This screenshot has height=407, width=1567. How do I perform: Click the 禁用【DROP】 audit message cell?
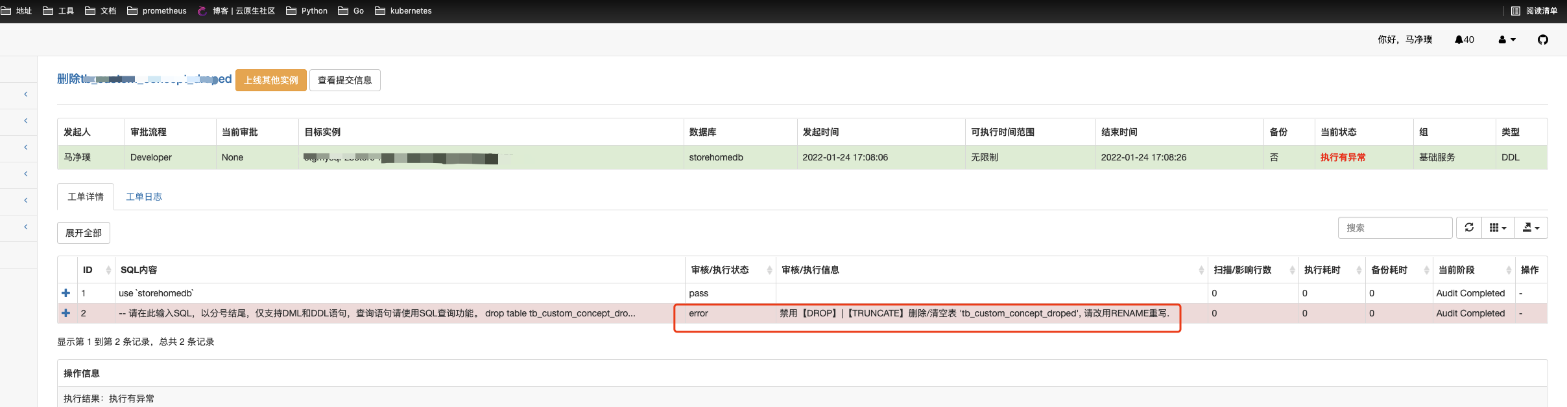coord(991,313)
